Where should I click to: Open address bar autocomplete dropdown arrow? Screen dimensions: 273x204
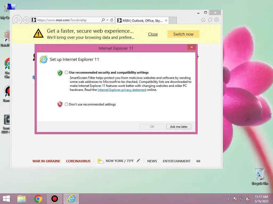pyautogui.click(x=107, y=20)
